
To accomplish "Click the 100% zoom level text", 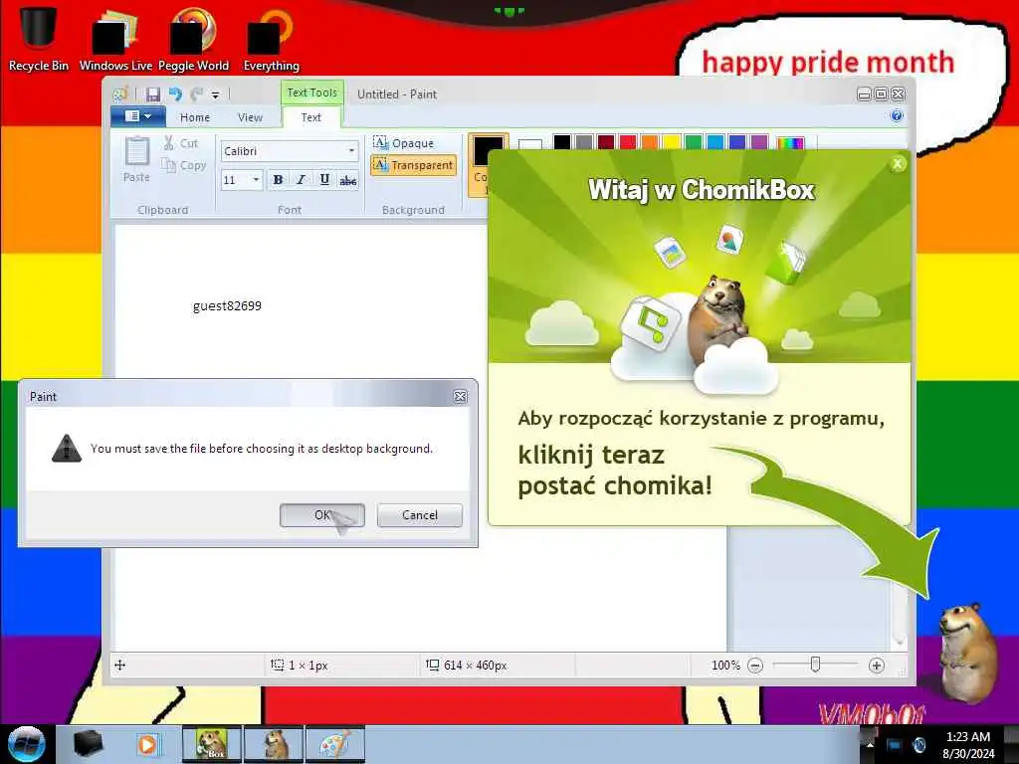I will (x=725, y=666).
